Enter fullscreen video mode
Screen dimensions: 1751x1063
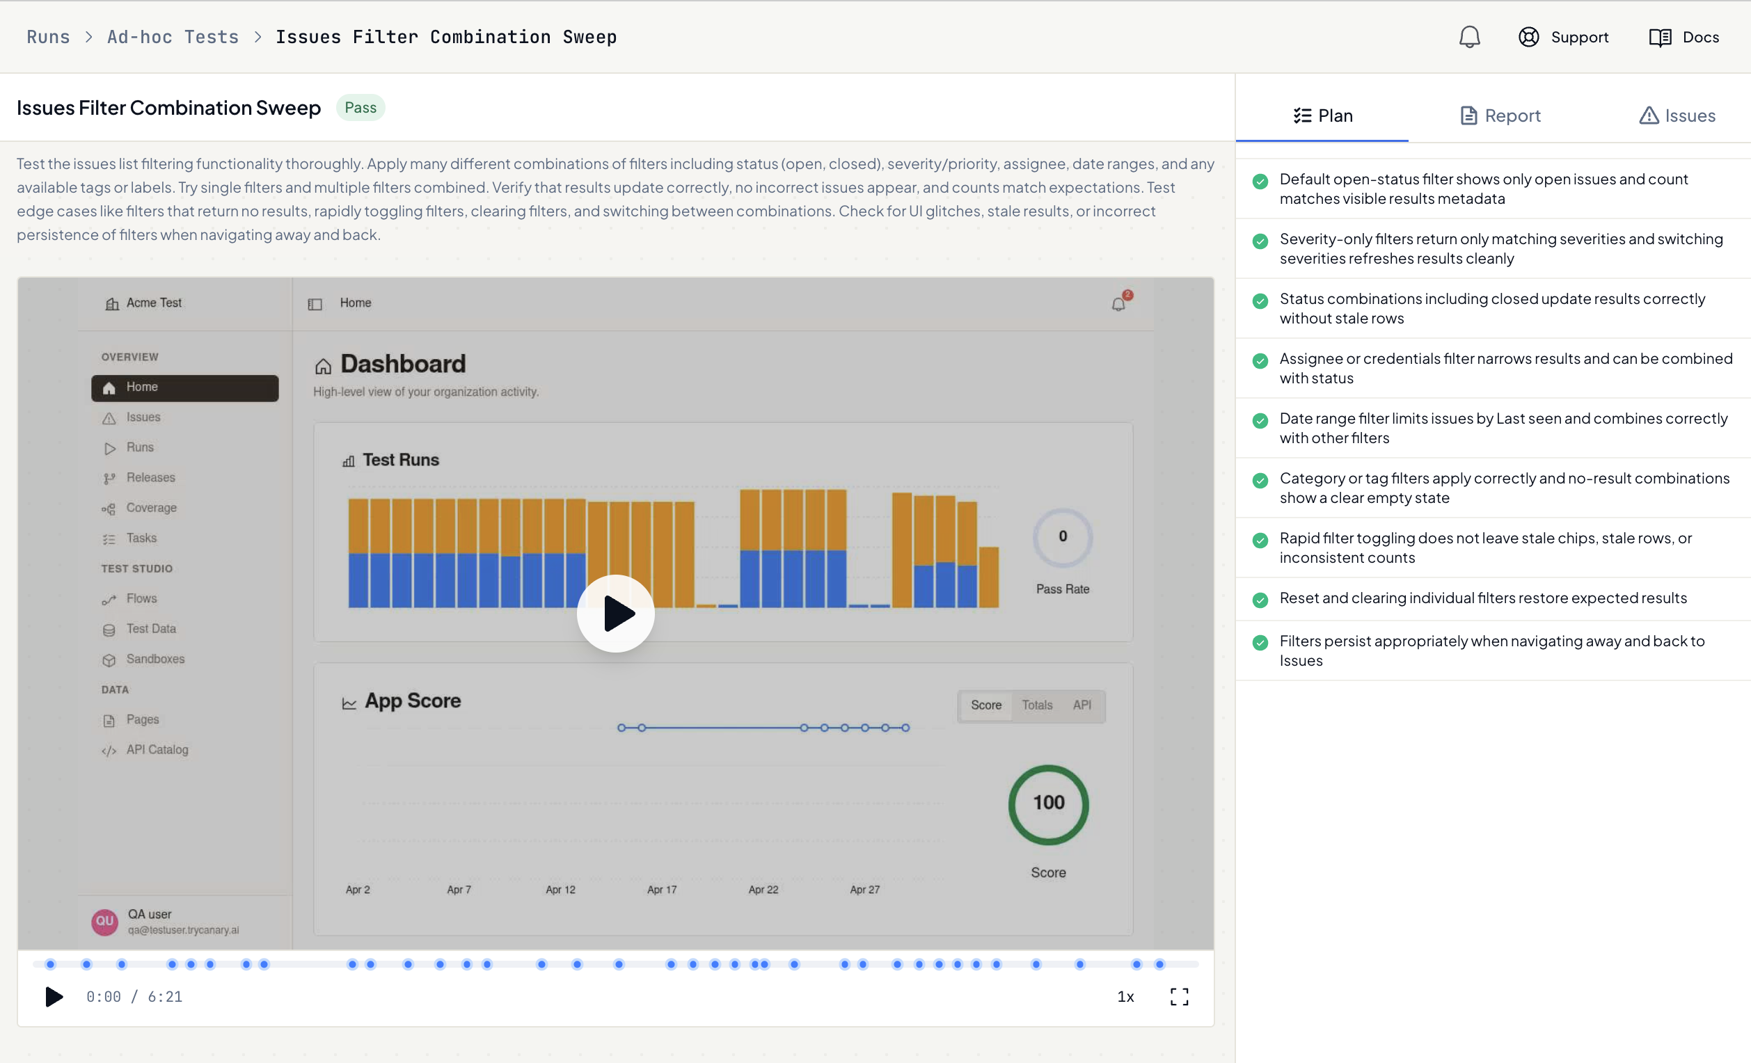[x=1179, y=996]
